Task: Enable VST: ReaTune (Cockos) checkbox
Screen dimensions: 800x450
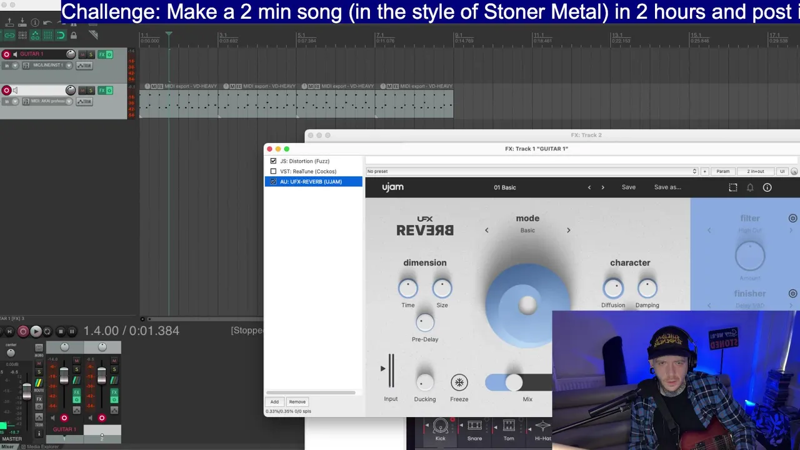Action: (x=273, y=171)
